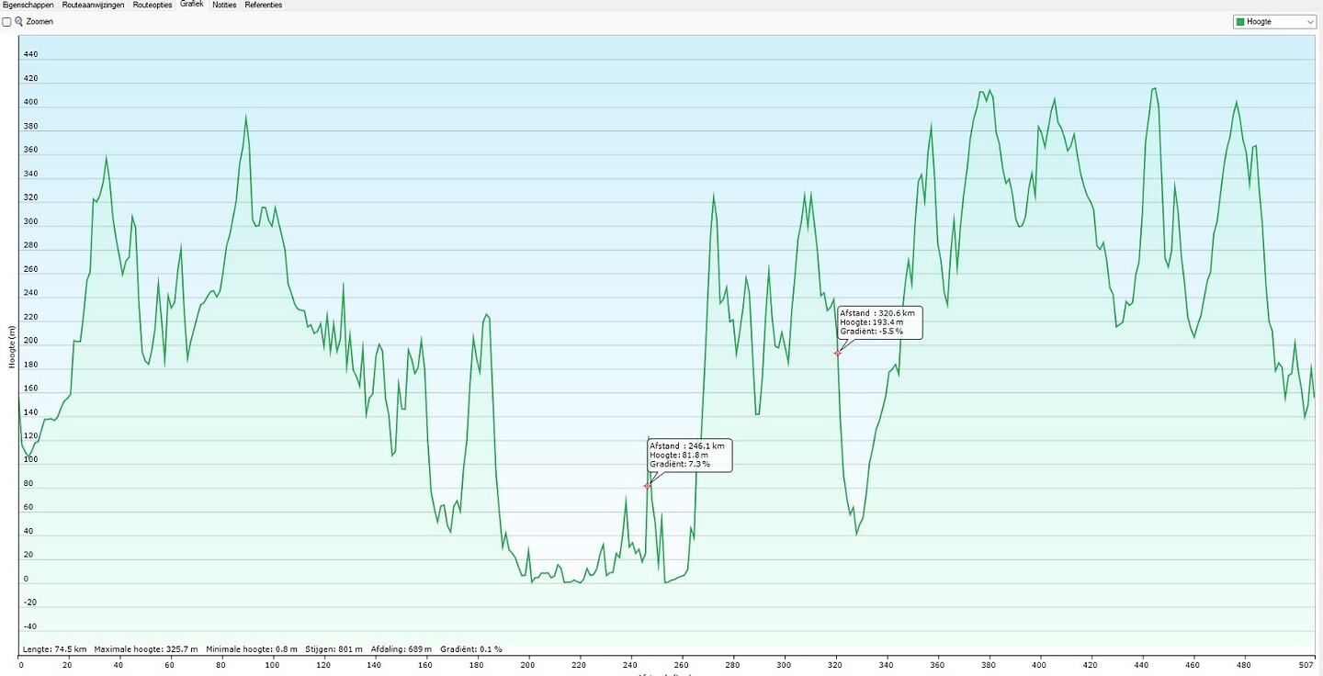
Task: Click the Hoogte 193.4 m value
Action: coord(871,322)
